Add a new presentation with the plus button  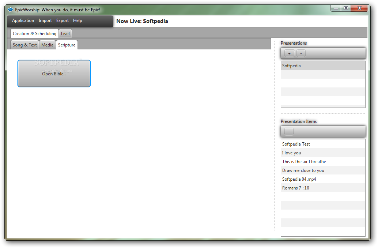coord(289,53)
